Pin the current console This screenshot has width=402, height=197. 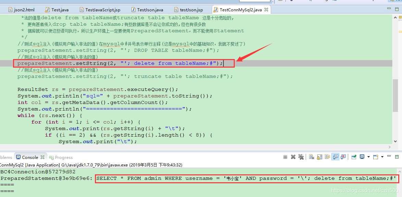click(354, 157)
